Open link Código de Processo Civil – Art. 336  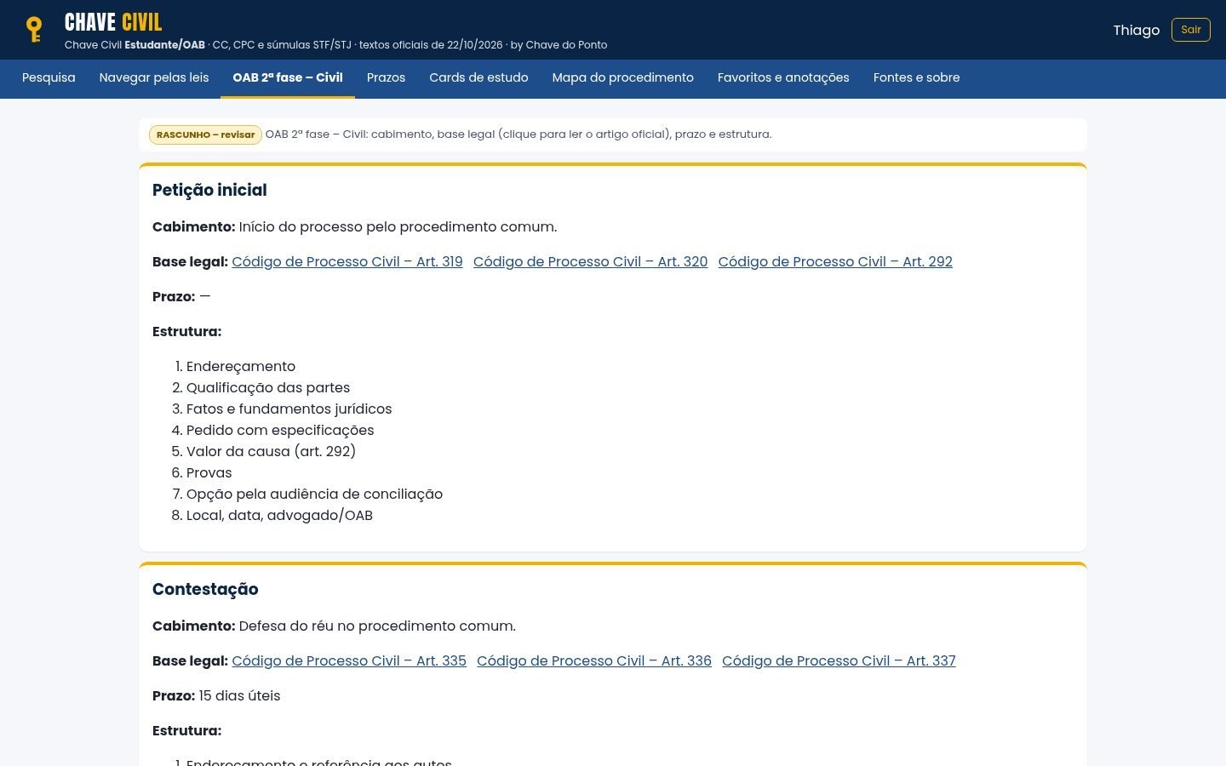(x=594, y=661)
